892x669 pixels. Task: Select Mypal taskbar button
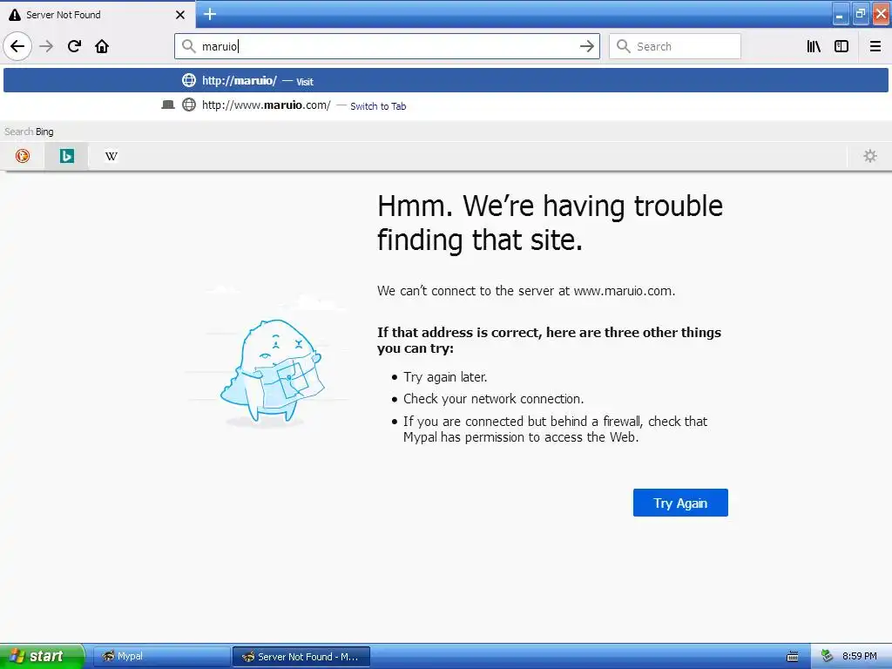coord(161,656)
